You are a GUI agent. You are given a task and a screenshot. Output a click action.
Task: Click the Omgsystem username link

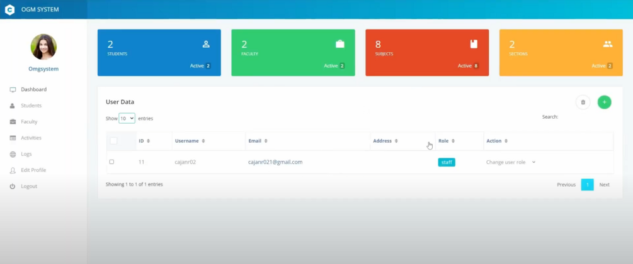43,69
